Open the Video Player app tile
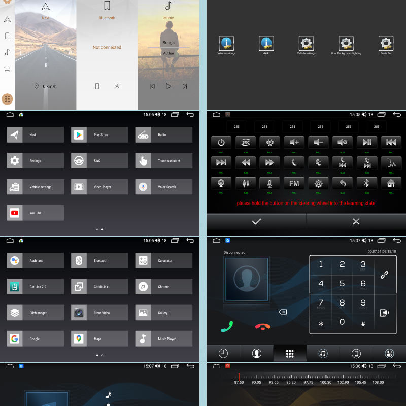406x406 pixels. (x=99, y=187)
